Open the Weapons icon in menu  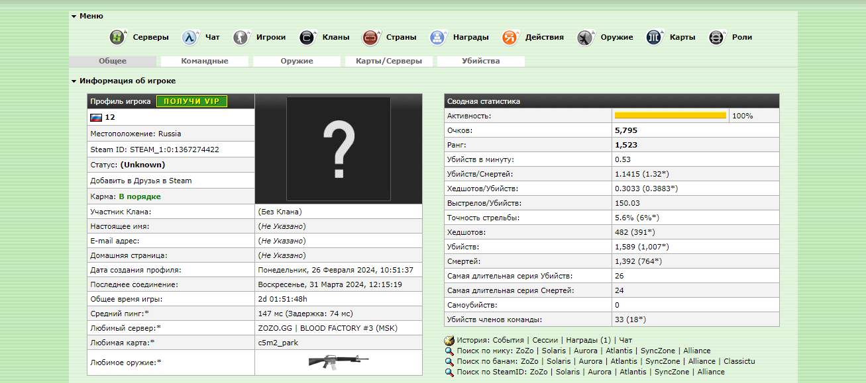[x=585, y=38]
